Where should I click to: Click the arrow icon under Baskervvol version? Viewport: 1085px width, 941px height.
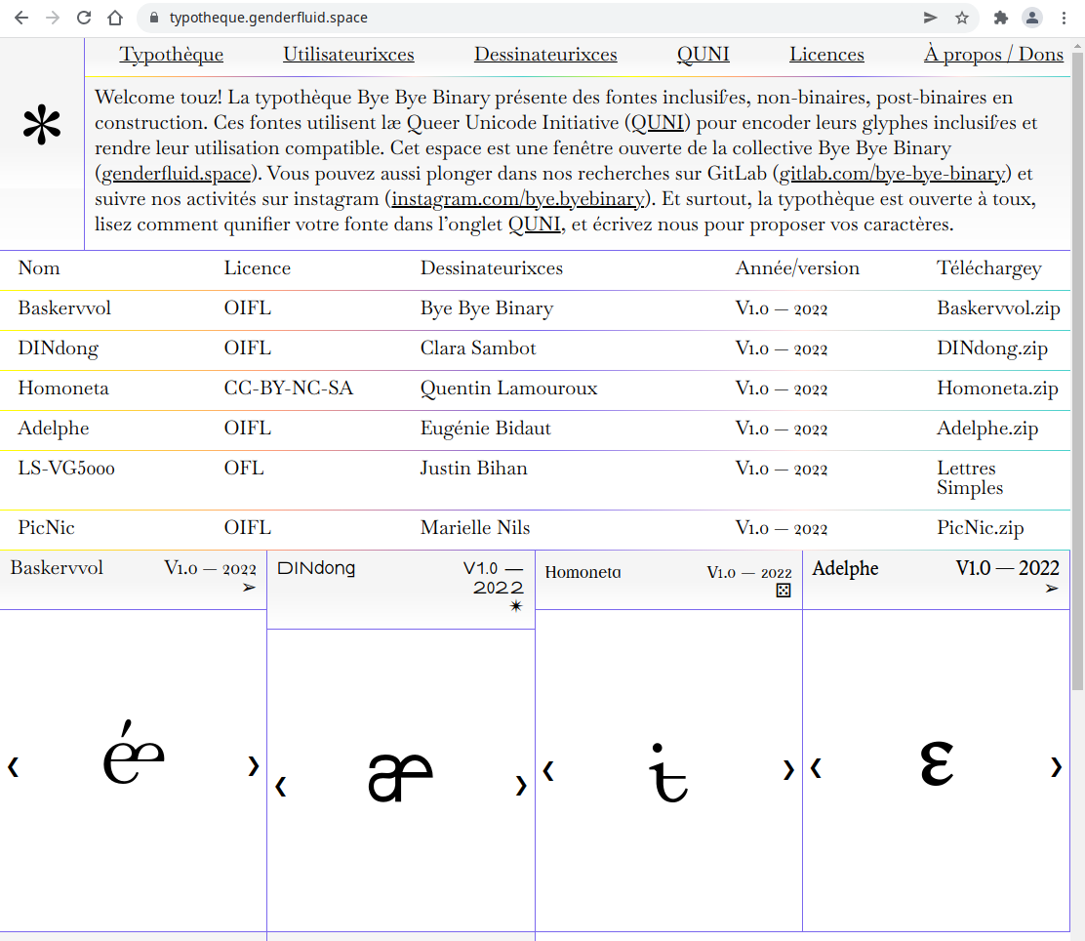click(x=250, y=588)
